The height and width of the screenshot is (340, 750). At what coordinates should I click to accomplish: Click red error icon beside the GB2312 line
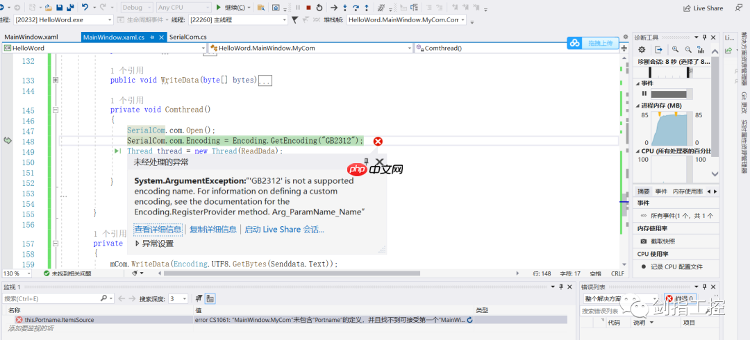pos(378,142)
